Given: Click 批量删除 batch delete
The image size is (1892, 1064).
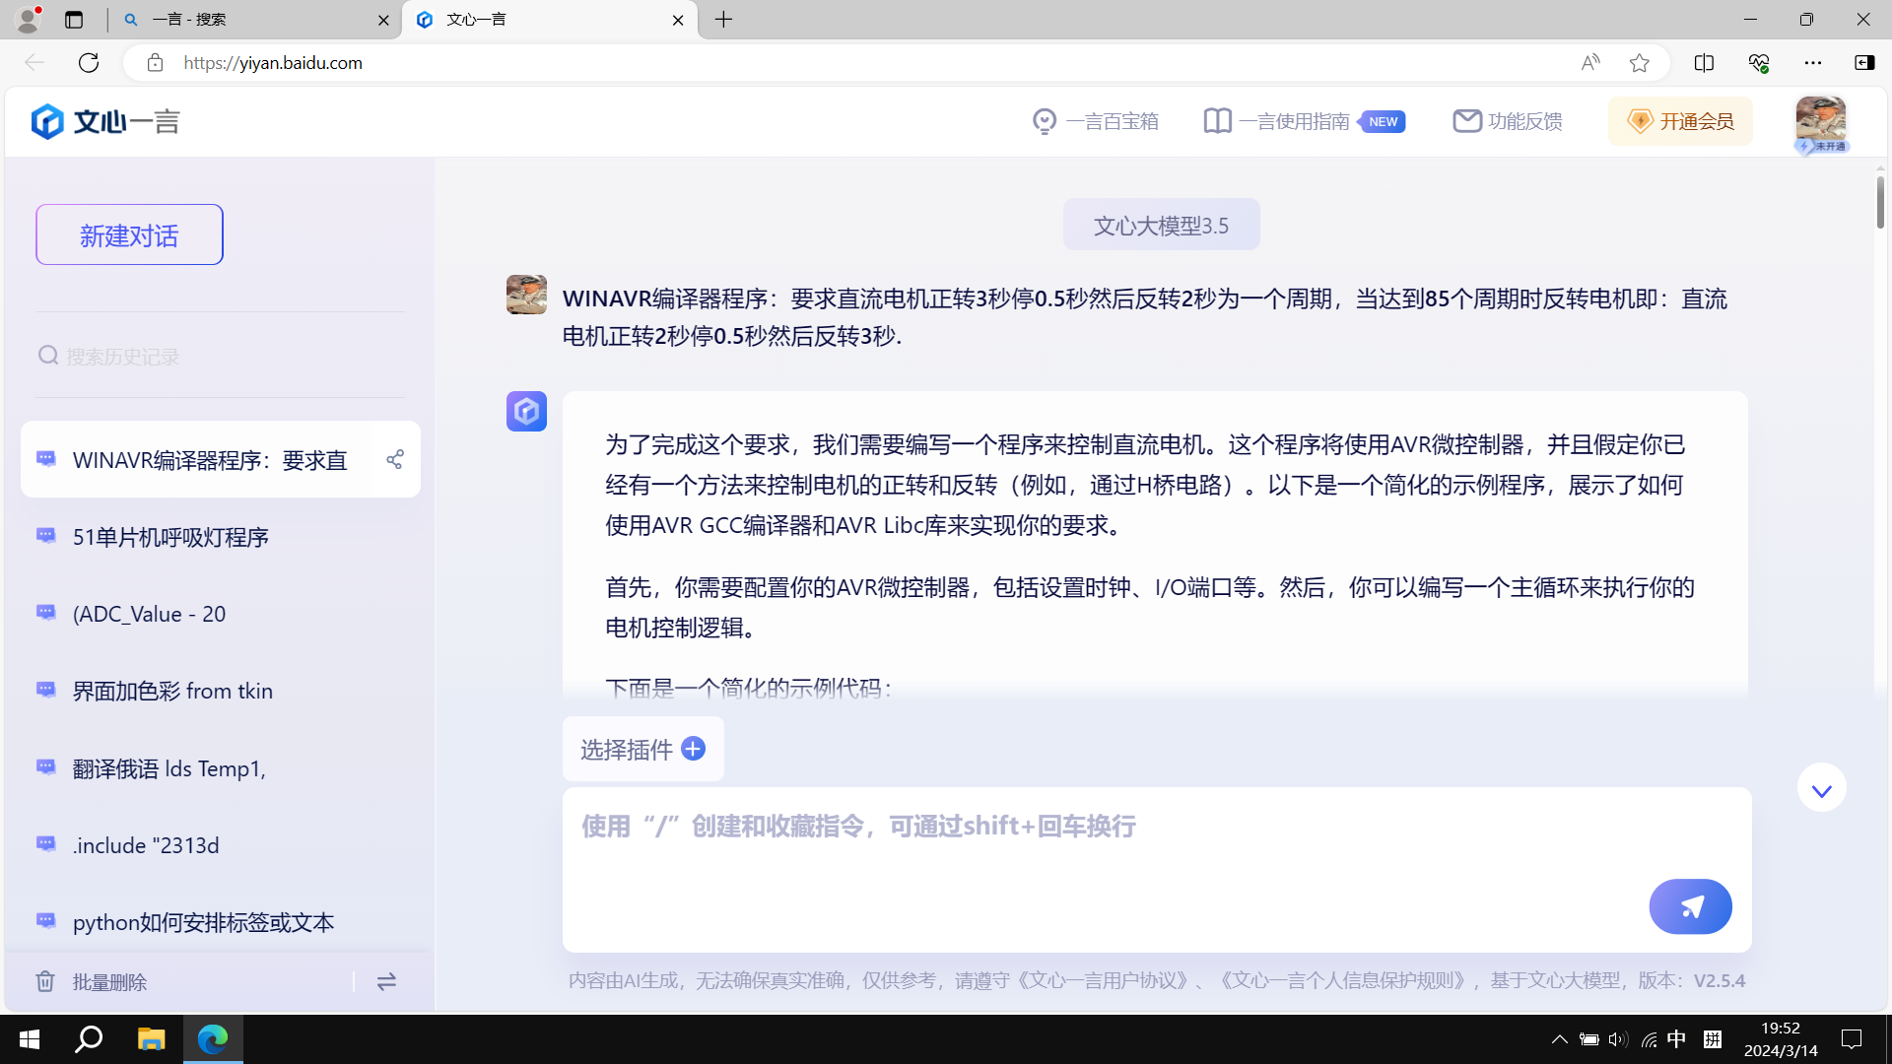Looking at the screenshot, I should tap(109, 982).
